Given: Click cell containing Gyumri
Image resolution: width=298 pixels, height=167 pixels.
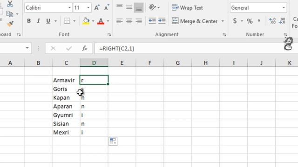Looking at the screenshot, I should coord(66,115).
